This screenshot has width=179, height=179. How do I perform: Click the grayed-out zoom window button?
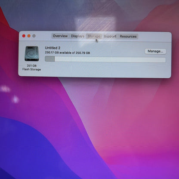coord(34,36)
